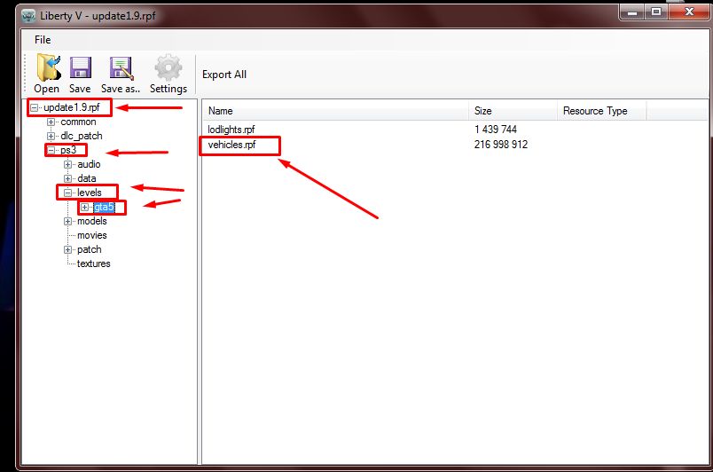This screenshot has width=713, height=472.
Task: Click the Export All button
Action: point(224,75)
